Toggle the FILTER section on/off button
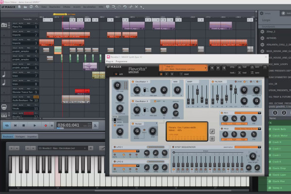Viewport: 291px width, 194px height. pos(213,81)
